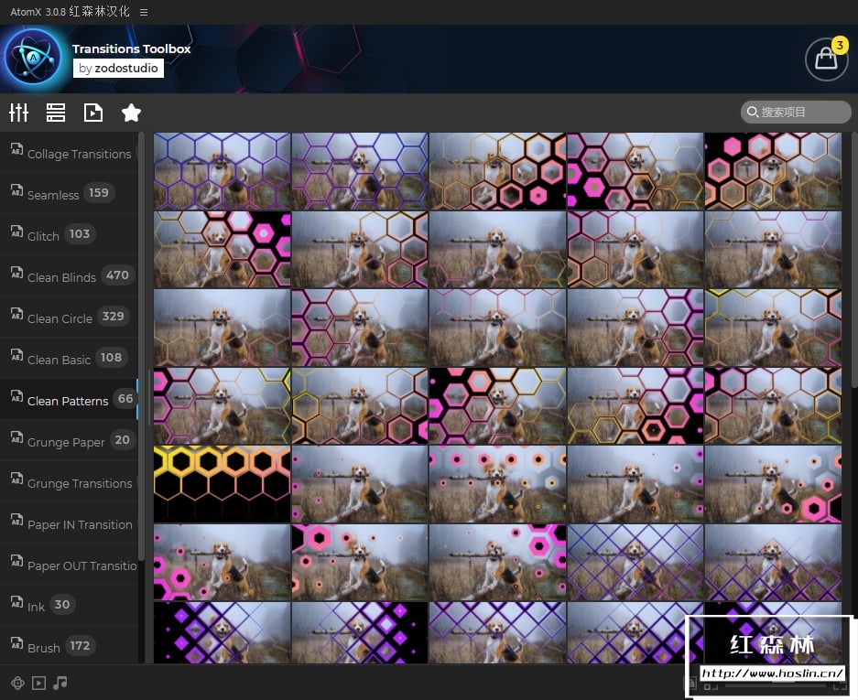Open the AtomX hamburger menu
The image size is (858, 700).
coord(144,12)
